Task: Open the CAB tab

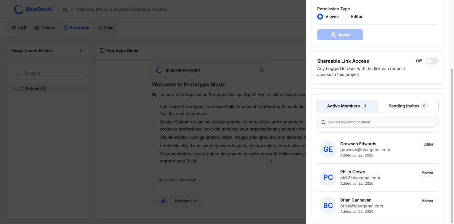Action: click(19, 28)
